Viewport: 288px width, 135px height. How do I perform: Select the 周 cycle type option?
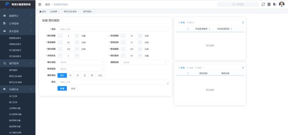click(x=92, y=76)
